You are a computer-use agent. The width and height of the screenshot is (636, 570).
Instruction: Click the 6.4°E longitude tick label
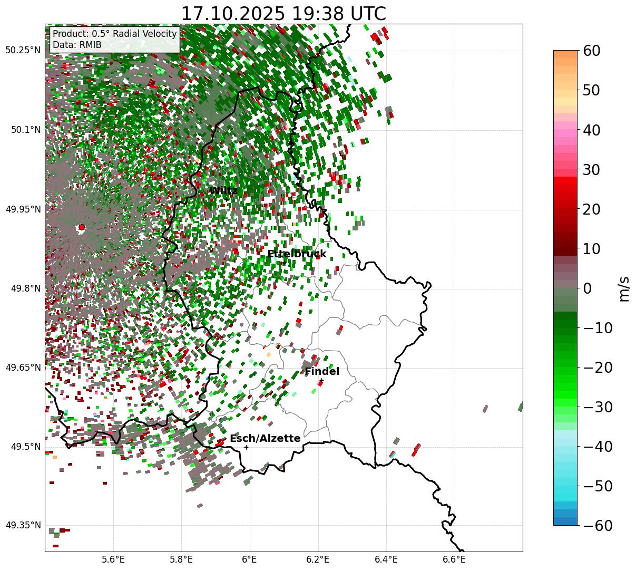386,559
